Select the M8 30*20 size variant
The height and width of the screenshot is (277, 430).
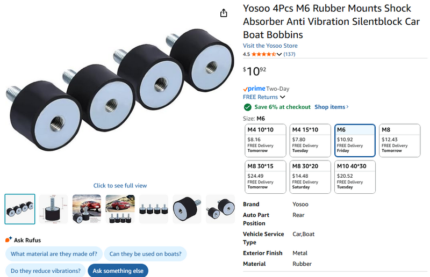tap(310, 176)
